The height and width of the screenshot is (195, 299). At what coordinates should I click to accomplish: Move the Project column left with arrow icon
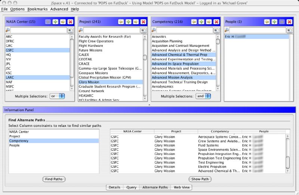pos(121,22)
